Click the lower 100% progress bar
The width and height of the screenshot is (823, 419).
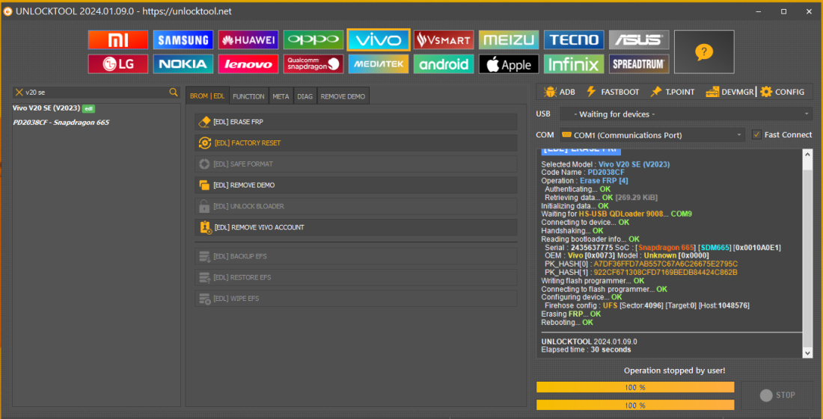click(635, 406)
